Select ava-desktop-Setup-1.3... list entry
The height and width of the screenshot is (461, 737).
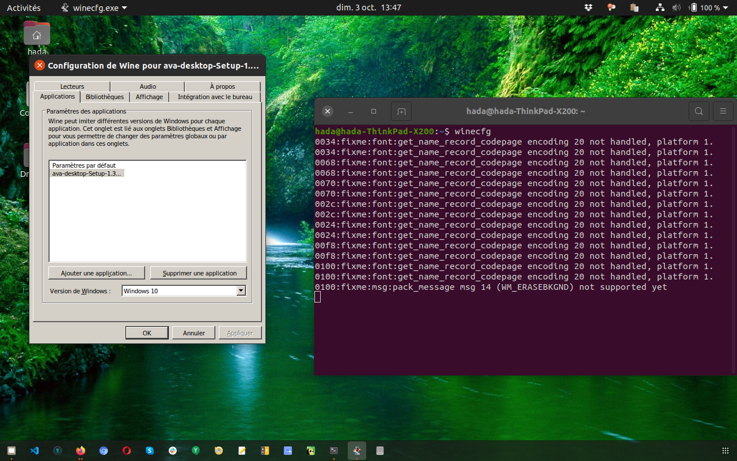coord(87,173)
